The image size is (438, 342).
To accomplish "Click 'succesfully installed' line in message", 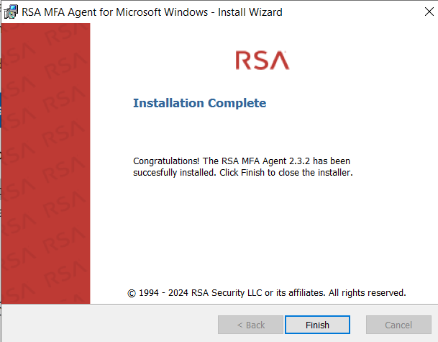I will coord(175,173).
